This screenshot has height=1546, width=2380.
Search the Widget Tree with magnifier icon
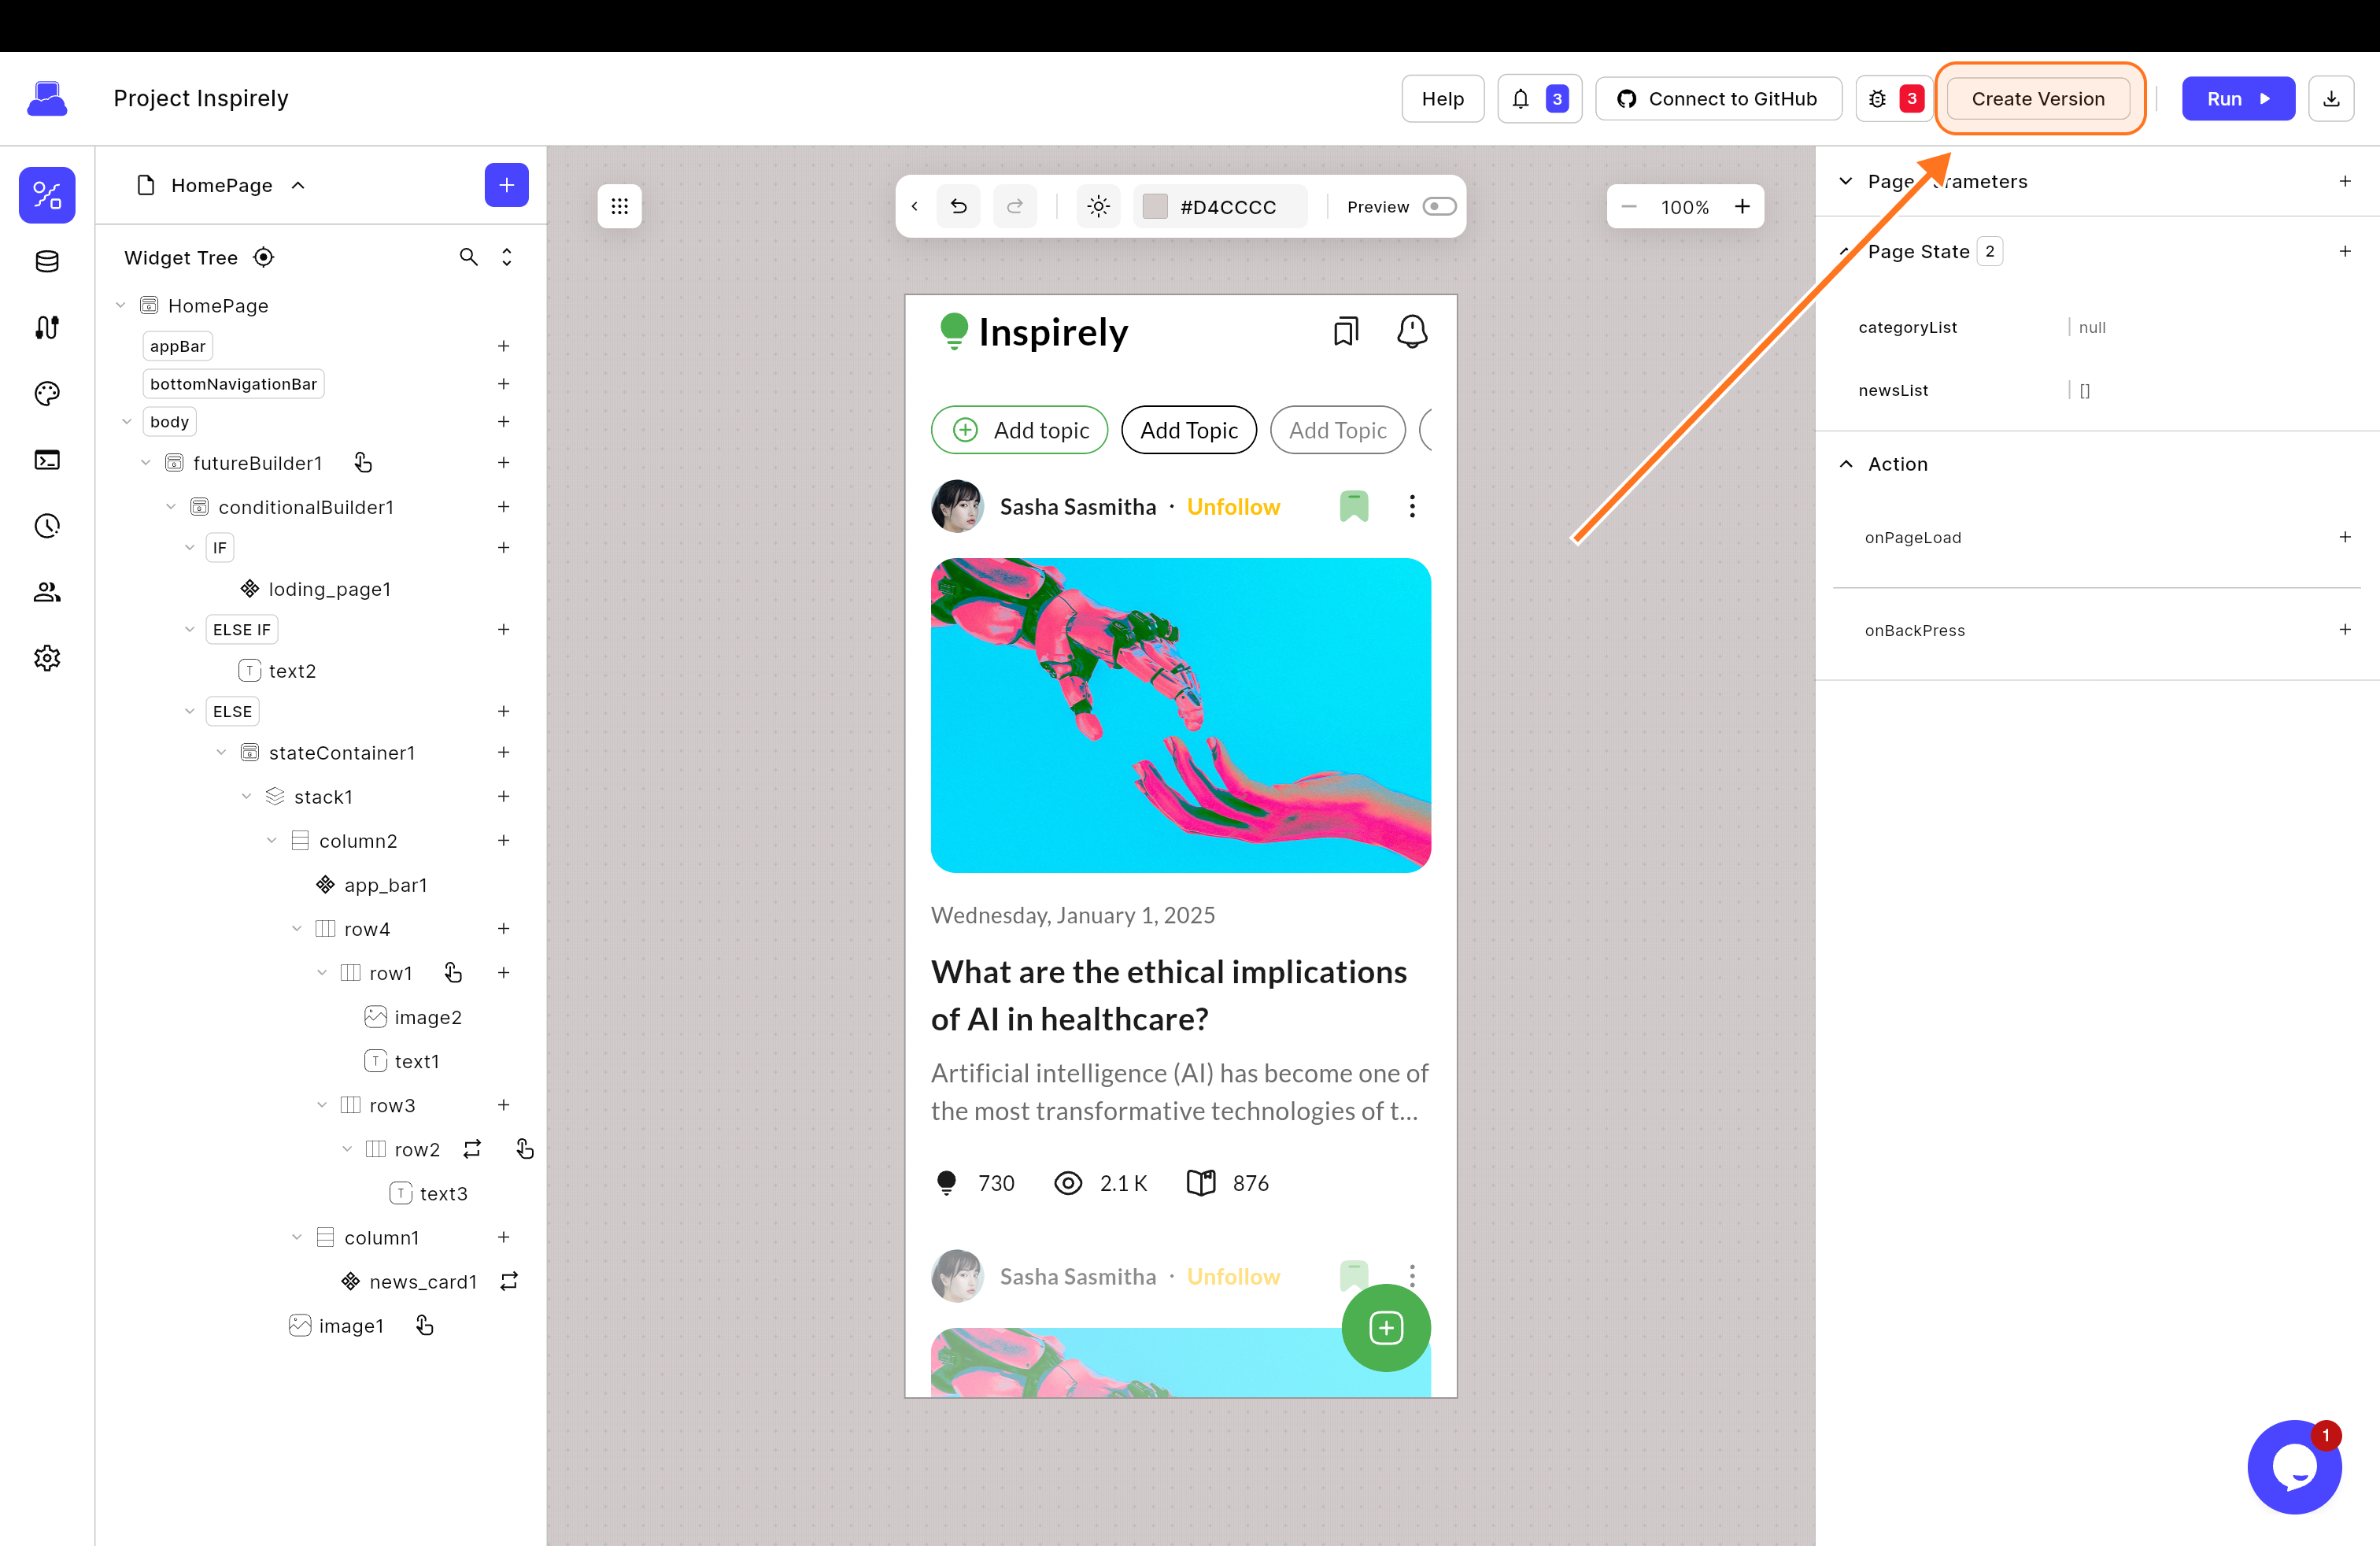click(x=468, y=257)
